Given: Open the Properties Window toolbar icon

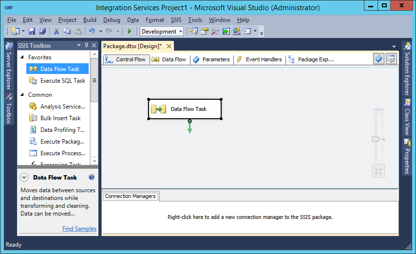Looking at the screenshot, I should (204, 31).
